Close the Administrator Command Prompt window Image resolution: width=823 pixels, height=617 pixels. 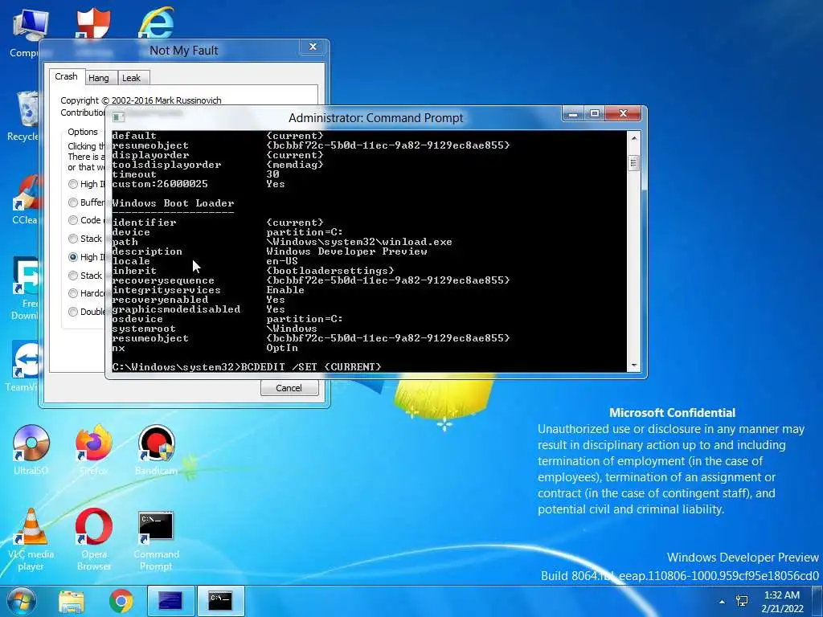click(x=623, y=113)
